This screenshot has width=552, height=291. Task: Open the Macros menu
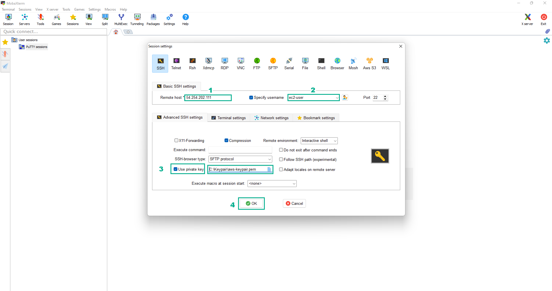tap(110, 9)
